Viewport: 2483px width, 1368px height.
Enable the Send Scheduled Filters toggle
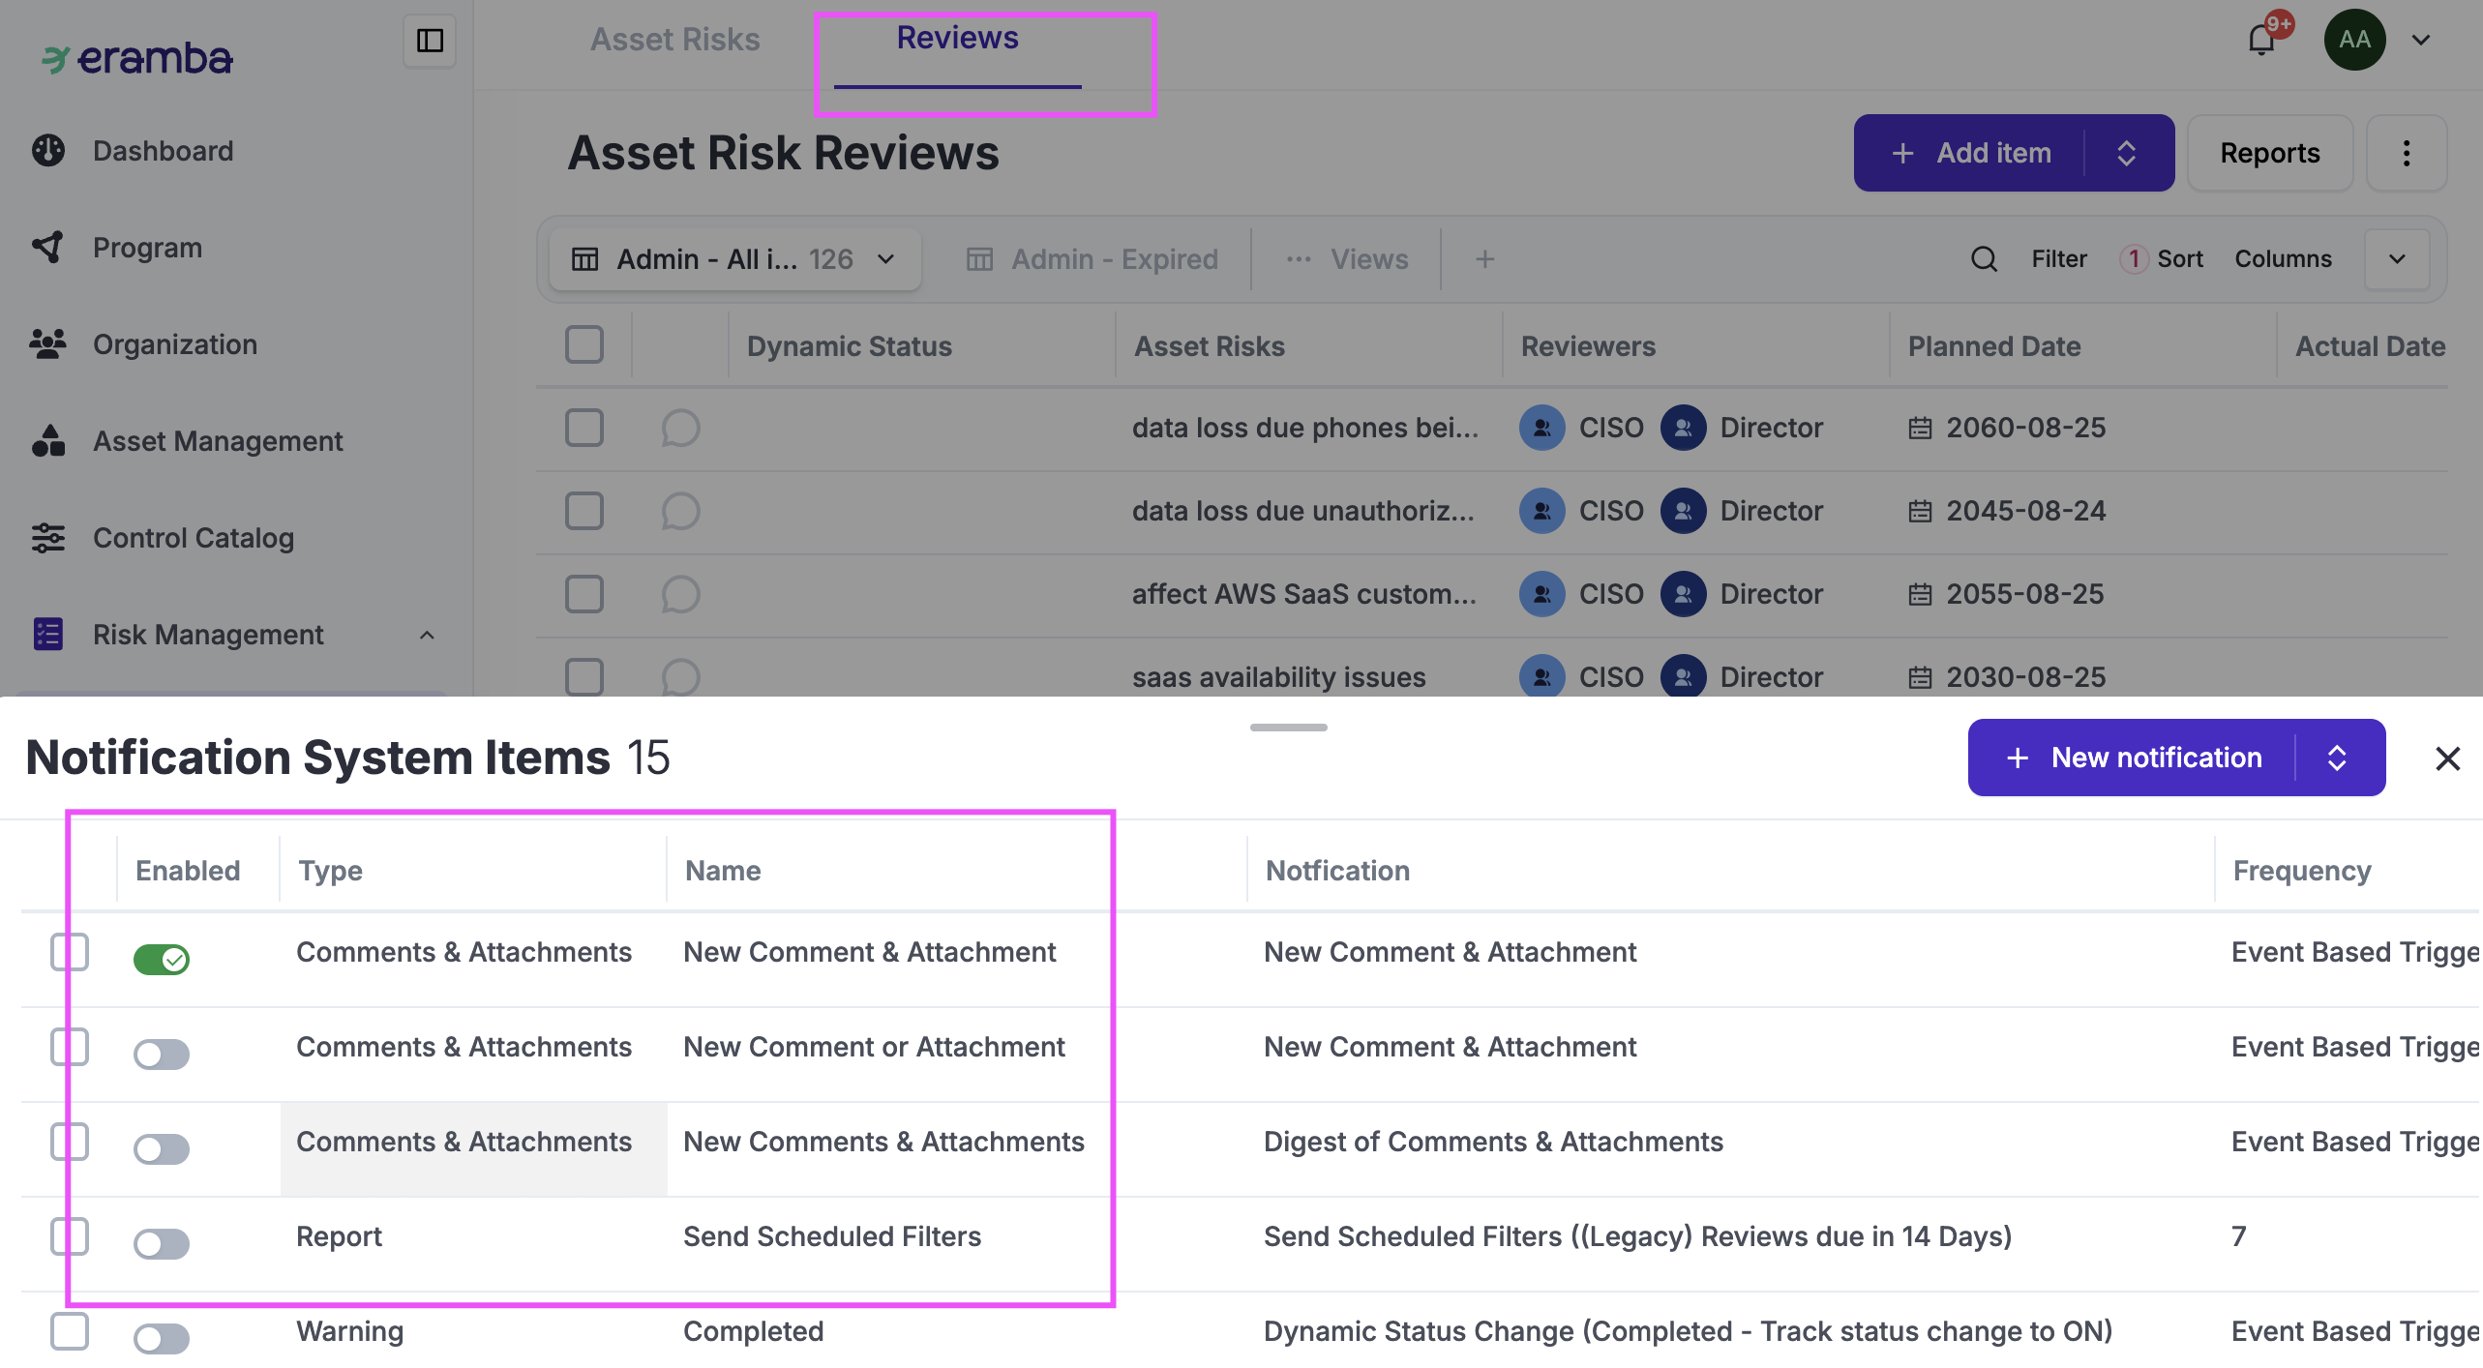(162, 1243)
